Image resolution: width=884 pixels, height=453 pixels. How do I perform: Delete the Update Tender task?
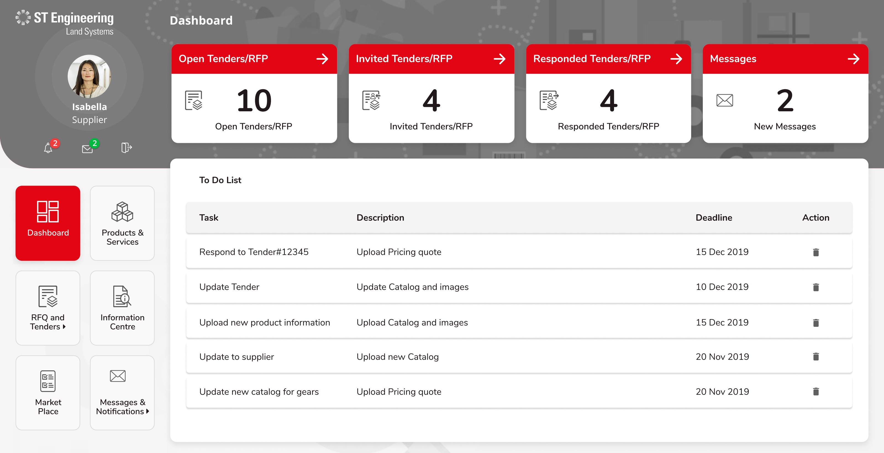click(816, 287)
